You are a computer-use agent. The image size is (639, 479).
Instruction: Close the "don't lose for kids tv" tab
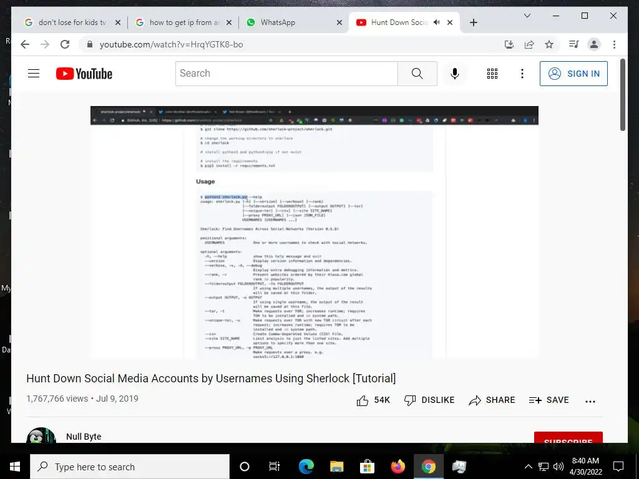click(x=118, y=22)
